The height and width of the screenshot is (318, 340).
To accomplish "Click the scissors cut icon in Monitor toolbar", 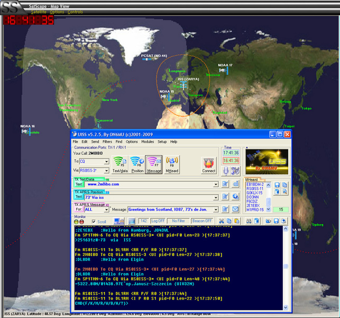I will (x=222, y=221).
